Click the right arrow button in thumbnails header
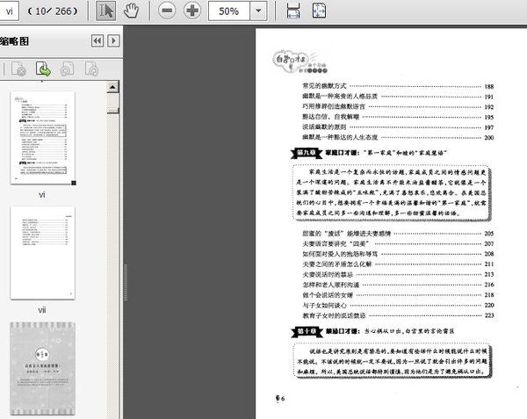527x419 pixels. [113, 41]
